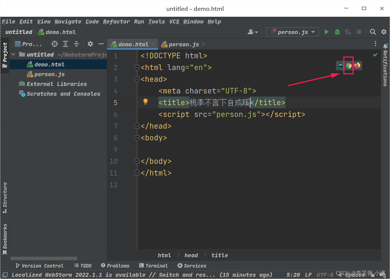Click the yellow intention lightbulb
This screenshot has width=390, height=279.
pos(146,102)
